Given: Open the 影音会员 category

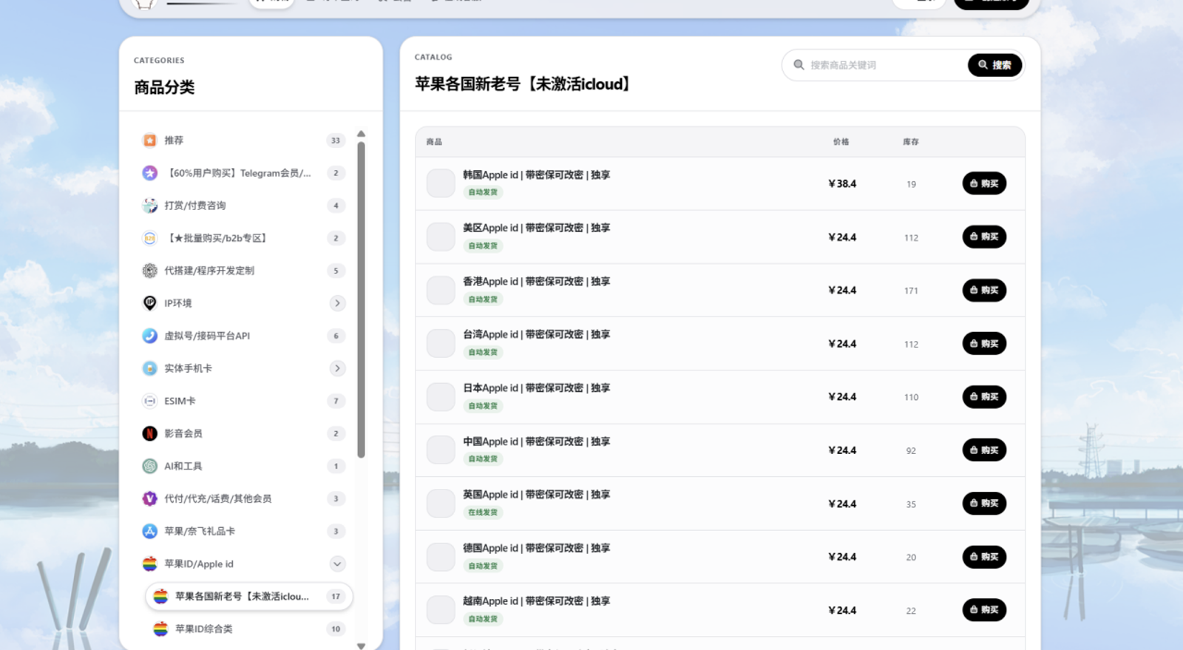Looking at the screenshot, I should (244, 433).
